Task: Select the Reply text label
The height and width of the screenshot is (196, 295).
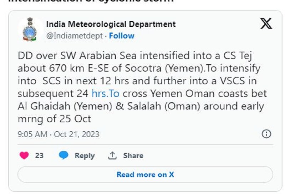Action: 85,155
